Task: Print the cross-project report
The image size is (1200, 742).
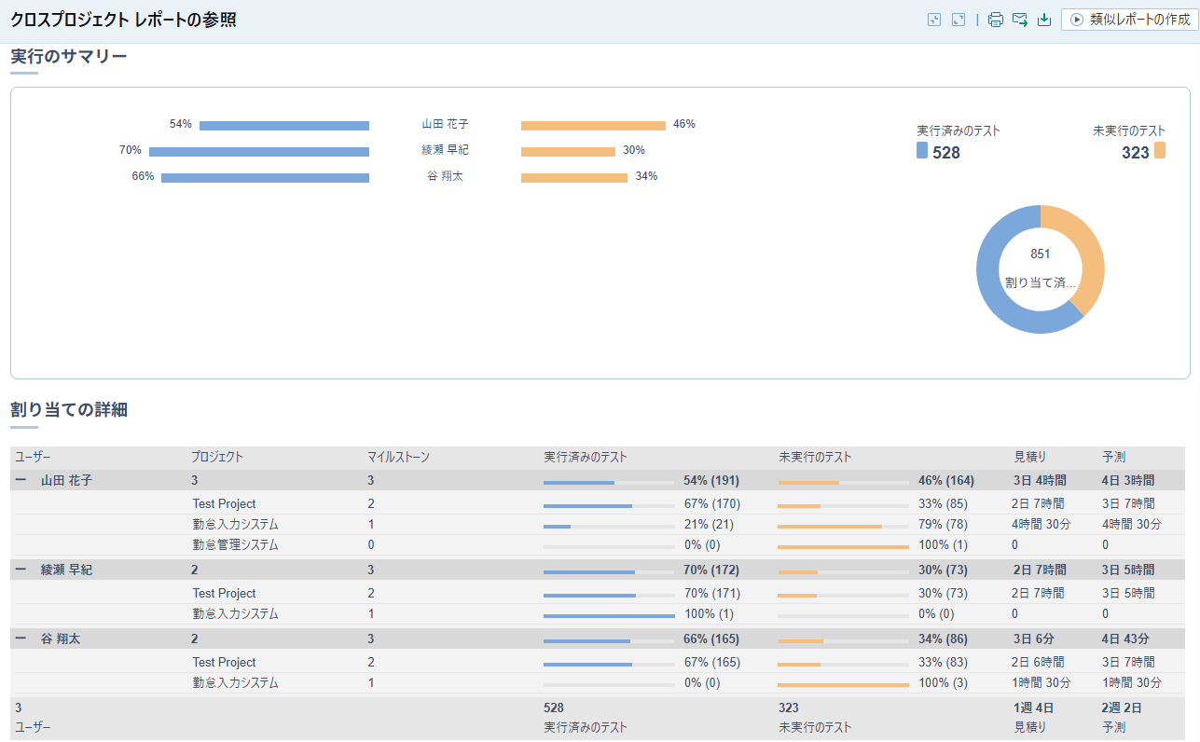Action: click(995, 20)
